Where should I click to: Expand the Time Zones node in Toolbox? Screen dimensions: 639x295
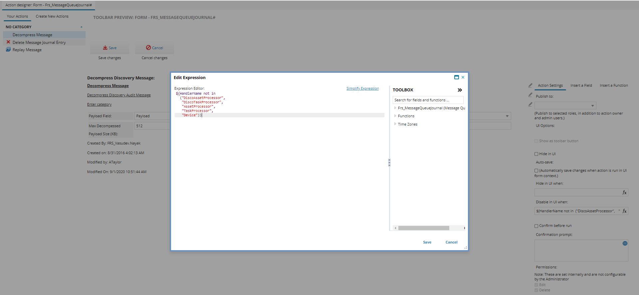coord(395,124)
